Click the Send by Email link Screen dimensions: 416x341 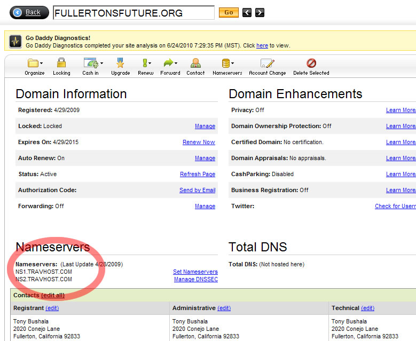(x=197, y=190)
